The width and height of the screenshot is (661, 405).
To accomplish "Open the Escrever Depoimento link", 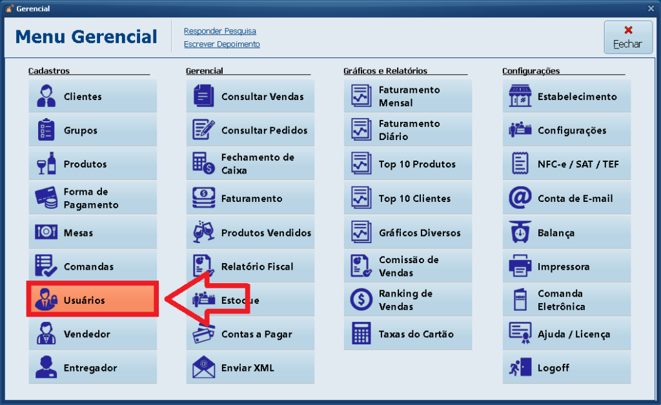I will tap(221, 44).
